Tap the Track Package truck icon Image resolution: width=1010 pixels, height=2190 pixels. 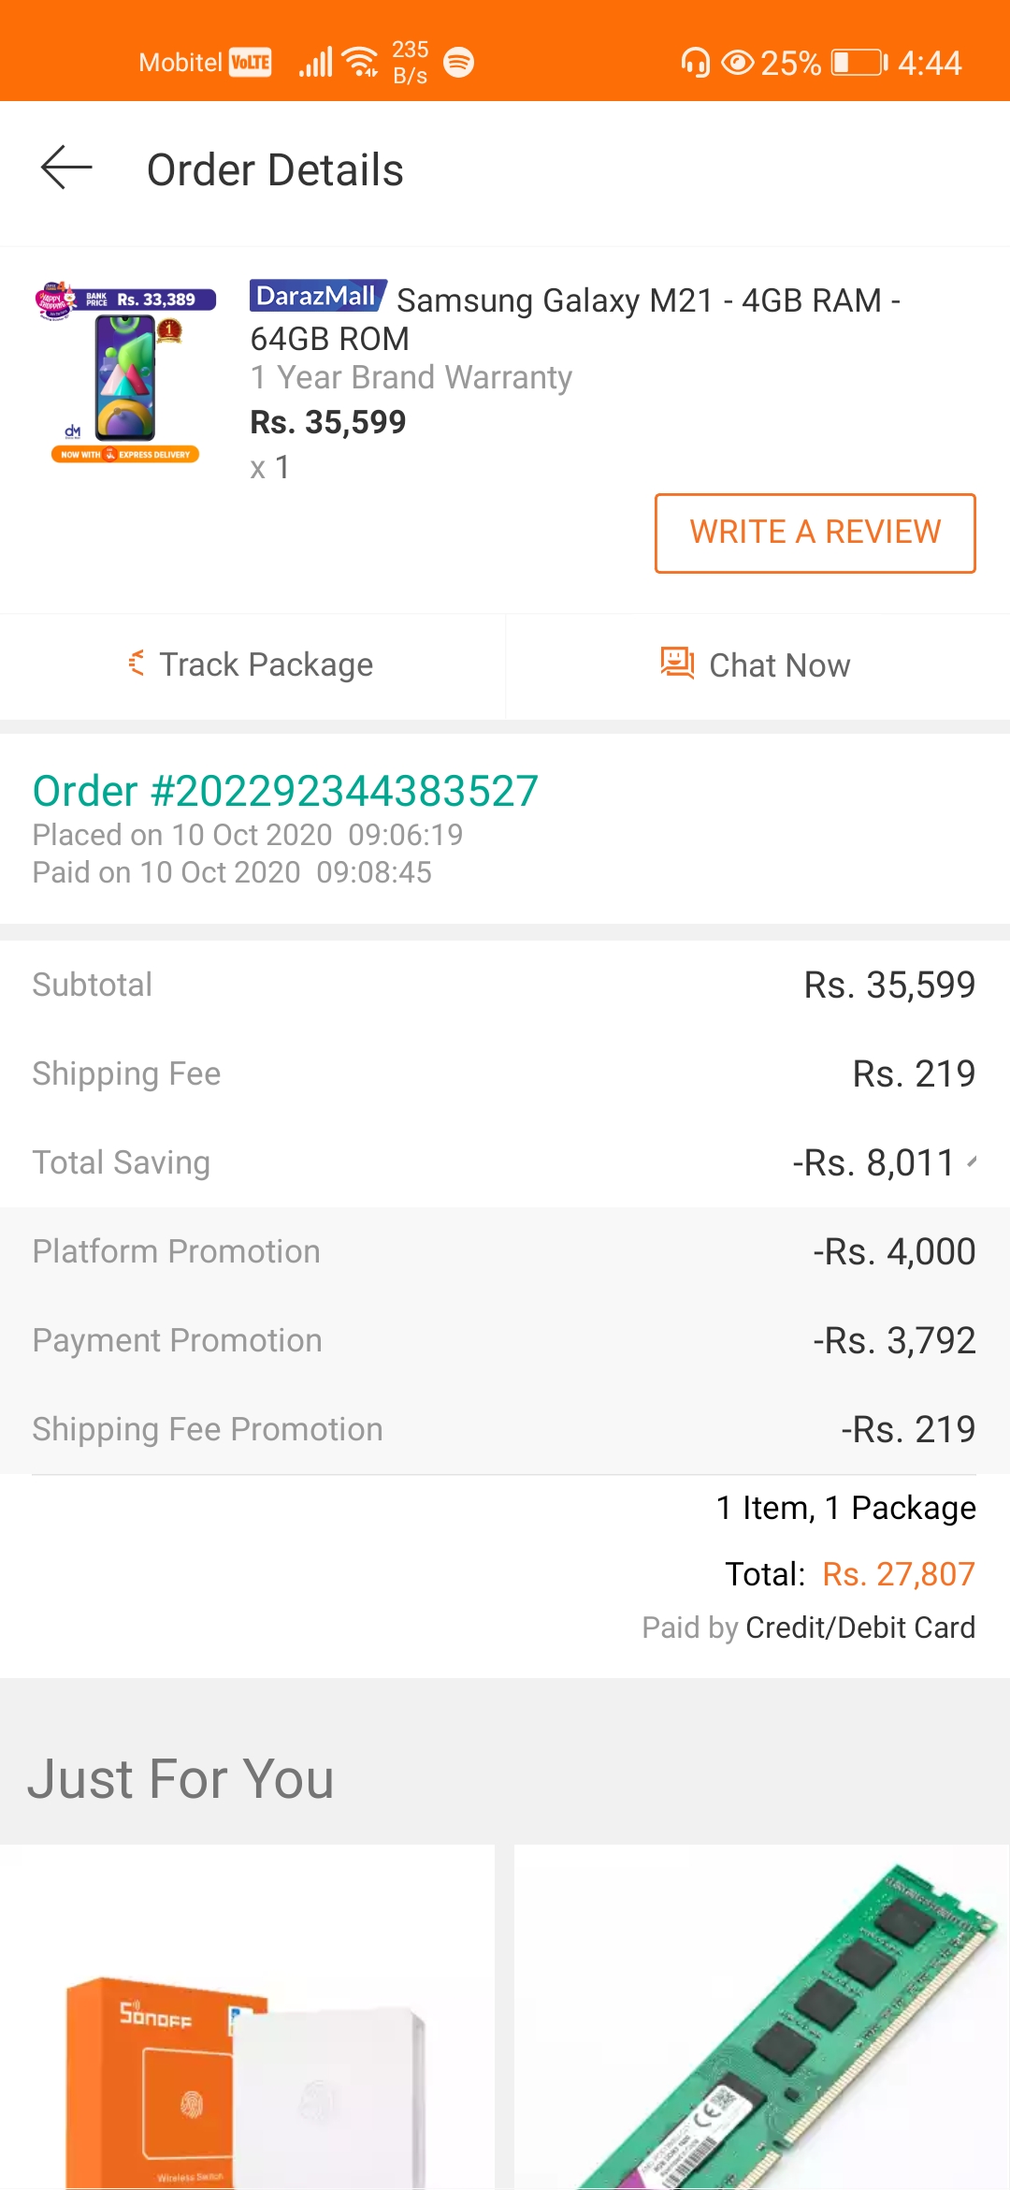tap(137, 664)
